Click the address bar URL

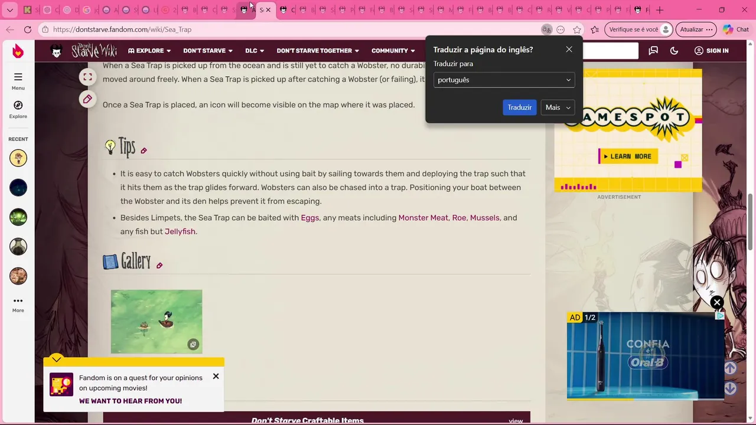click(122, 30)
